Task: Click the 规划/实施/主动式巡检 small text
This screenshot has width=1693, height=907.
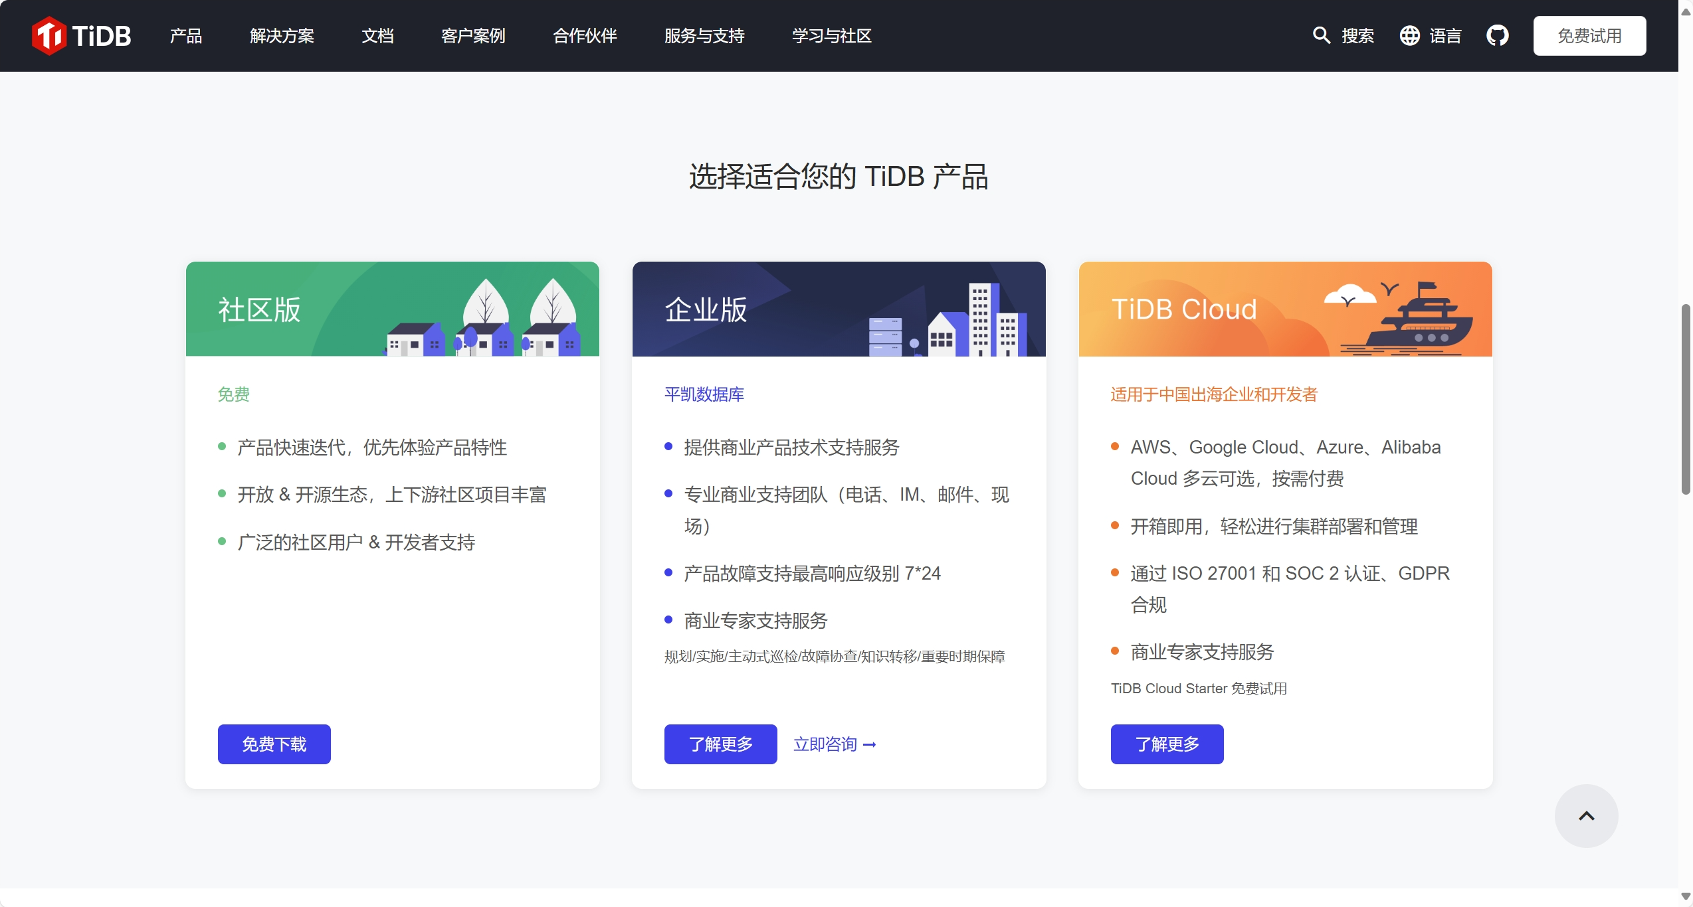Action: pos(835,657)
